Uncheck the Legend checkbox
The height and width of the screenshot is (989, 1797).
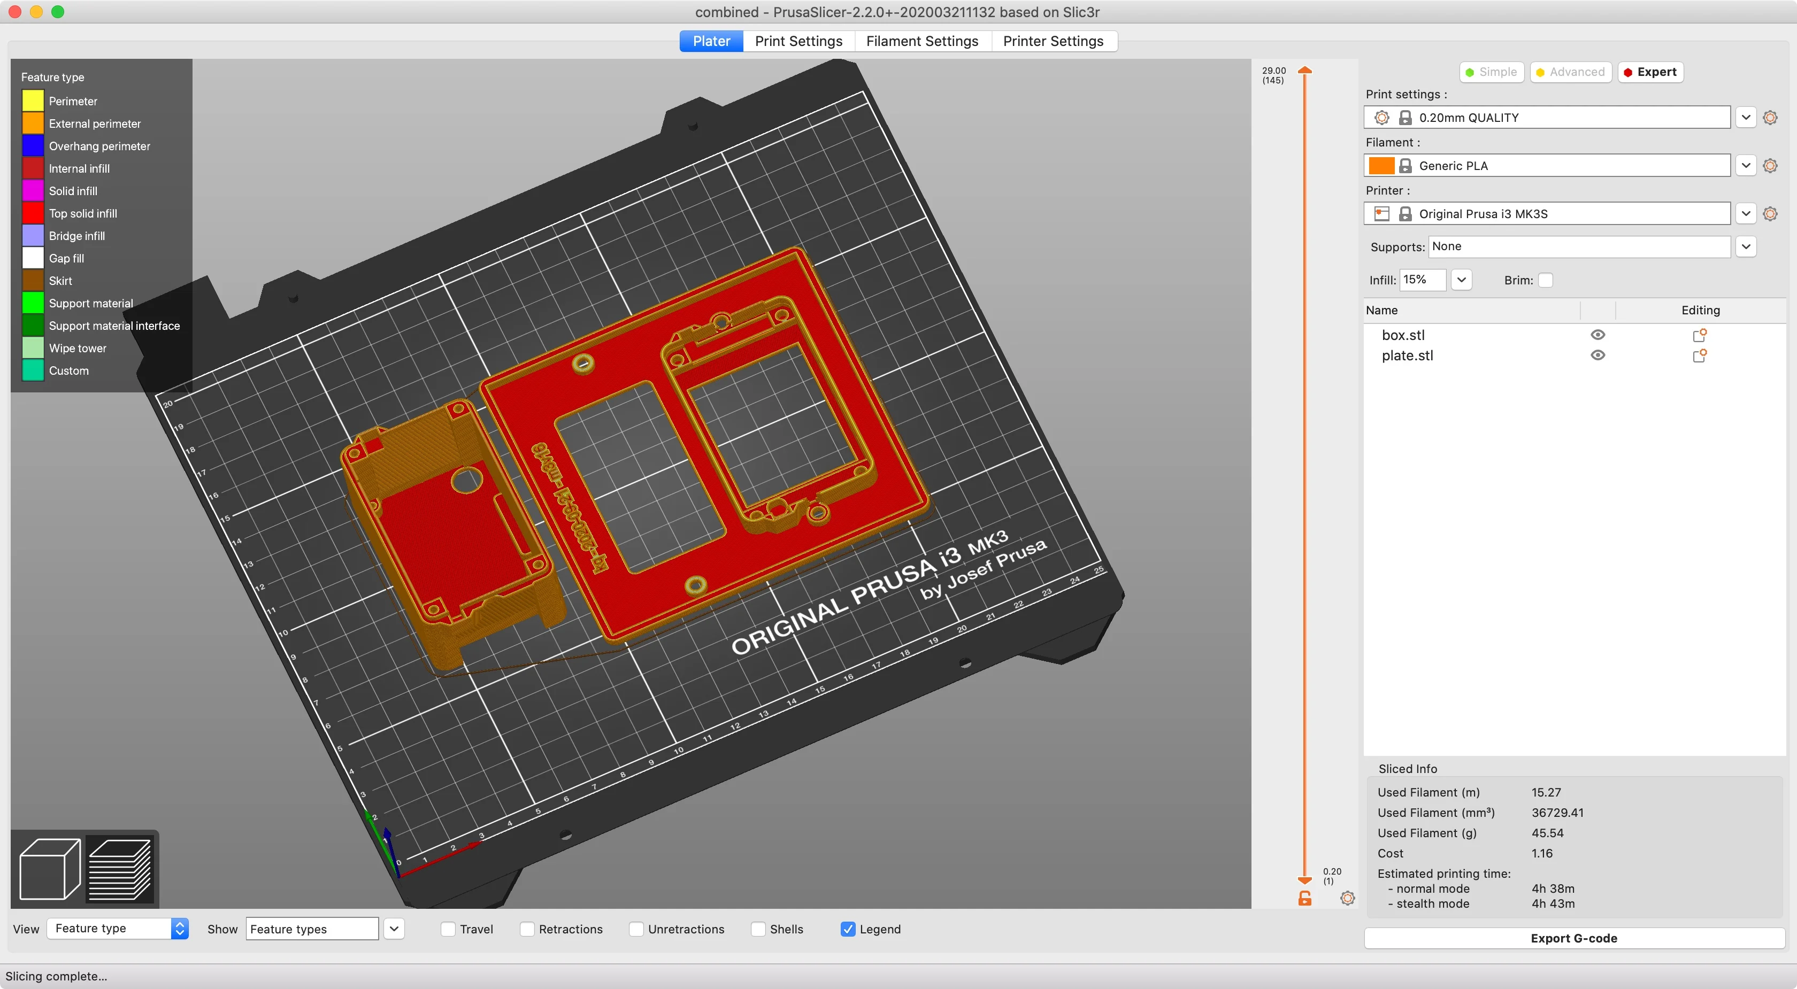848,929
